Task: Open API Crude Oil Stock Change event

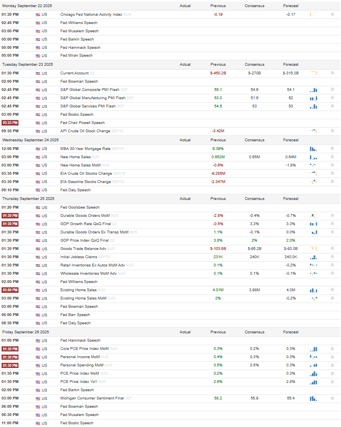Action: (85, 131)
